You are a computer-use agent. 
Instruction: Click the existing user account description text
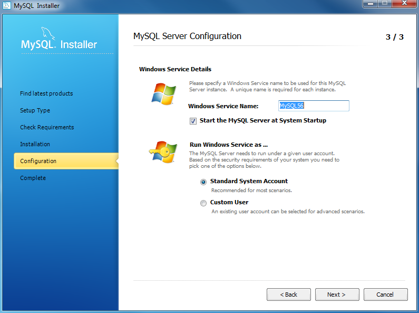(x=288, y=211)
